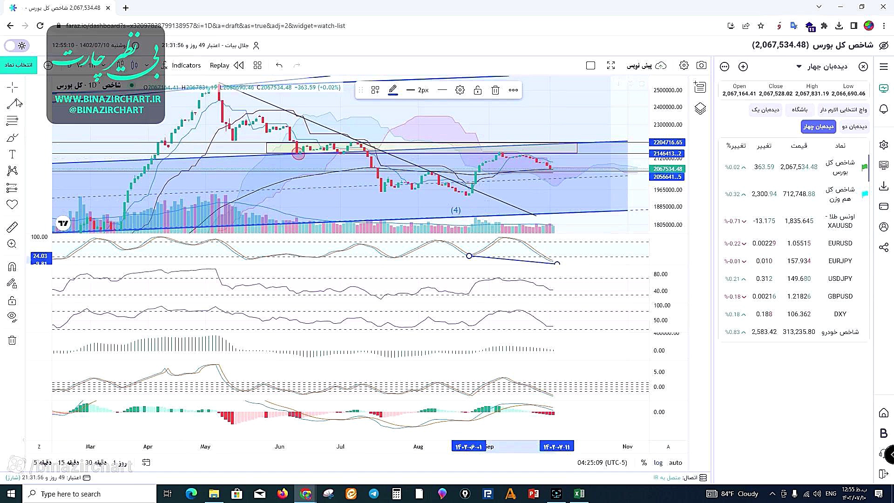Image resolution: width=894 pixels, height=503 pixels.
Task: Redo the last chart action
Action: coord(297,66)
